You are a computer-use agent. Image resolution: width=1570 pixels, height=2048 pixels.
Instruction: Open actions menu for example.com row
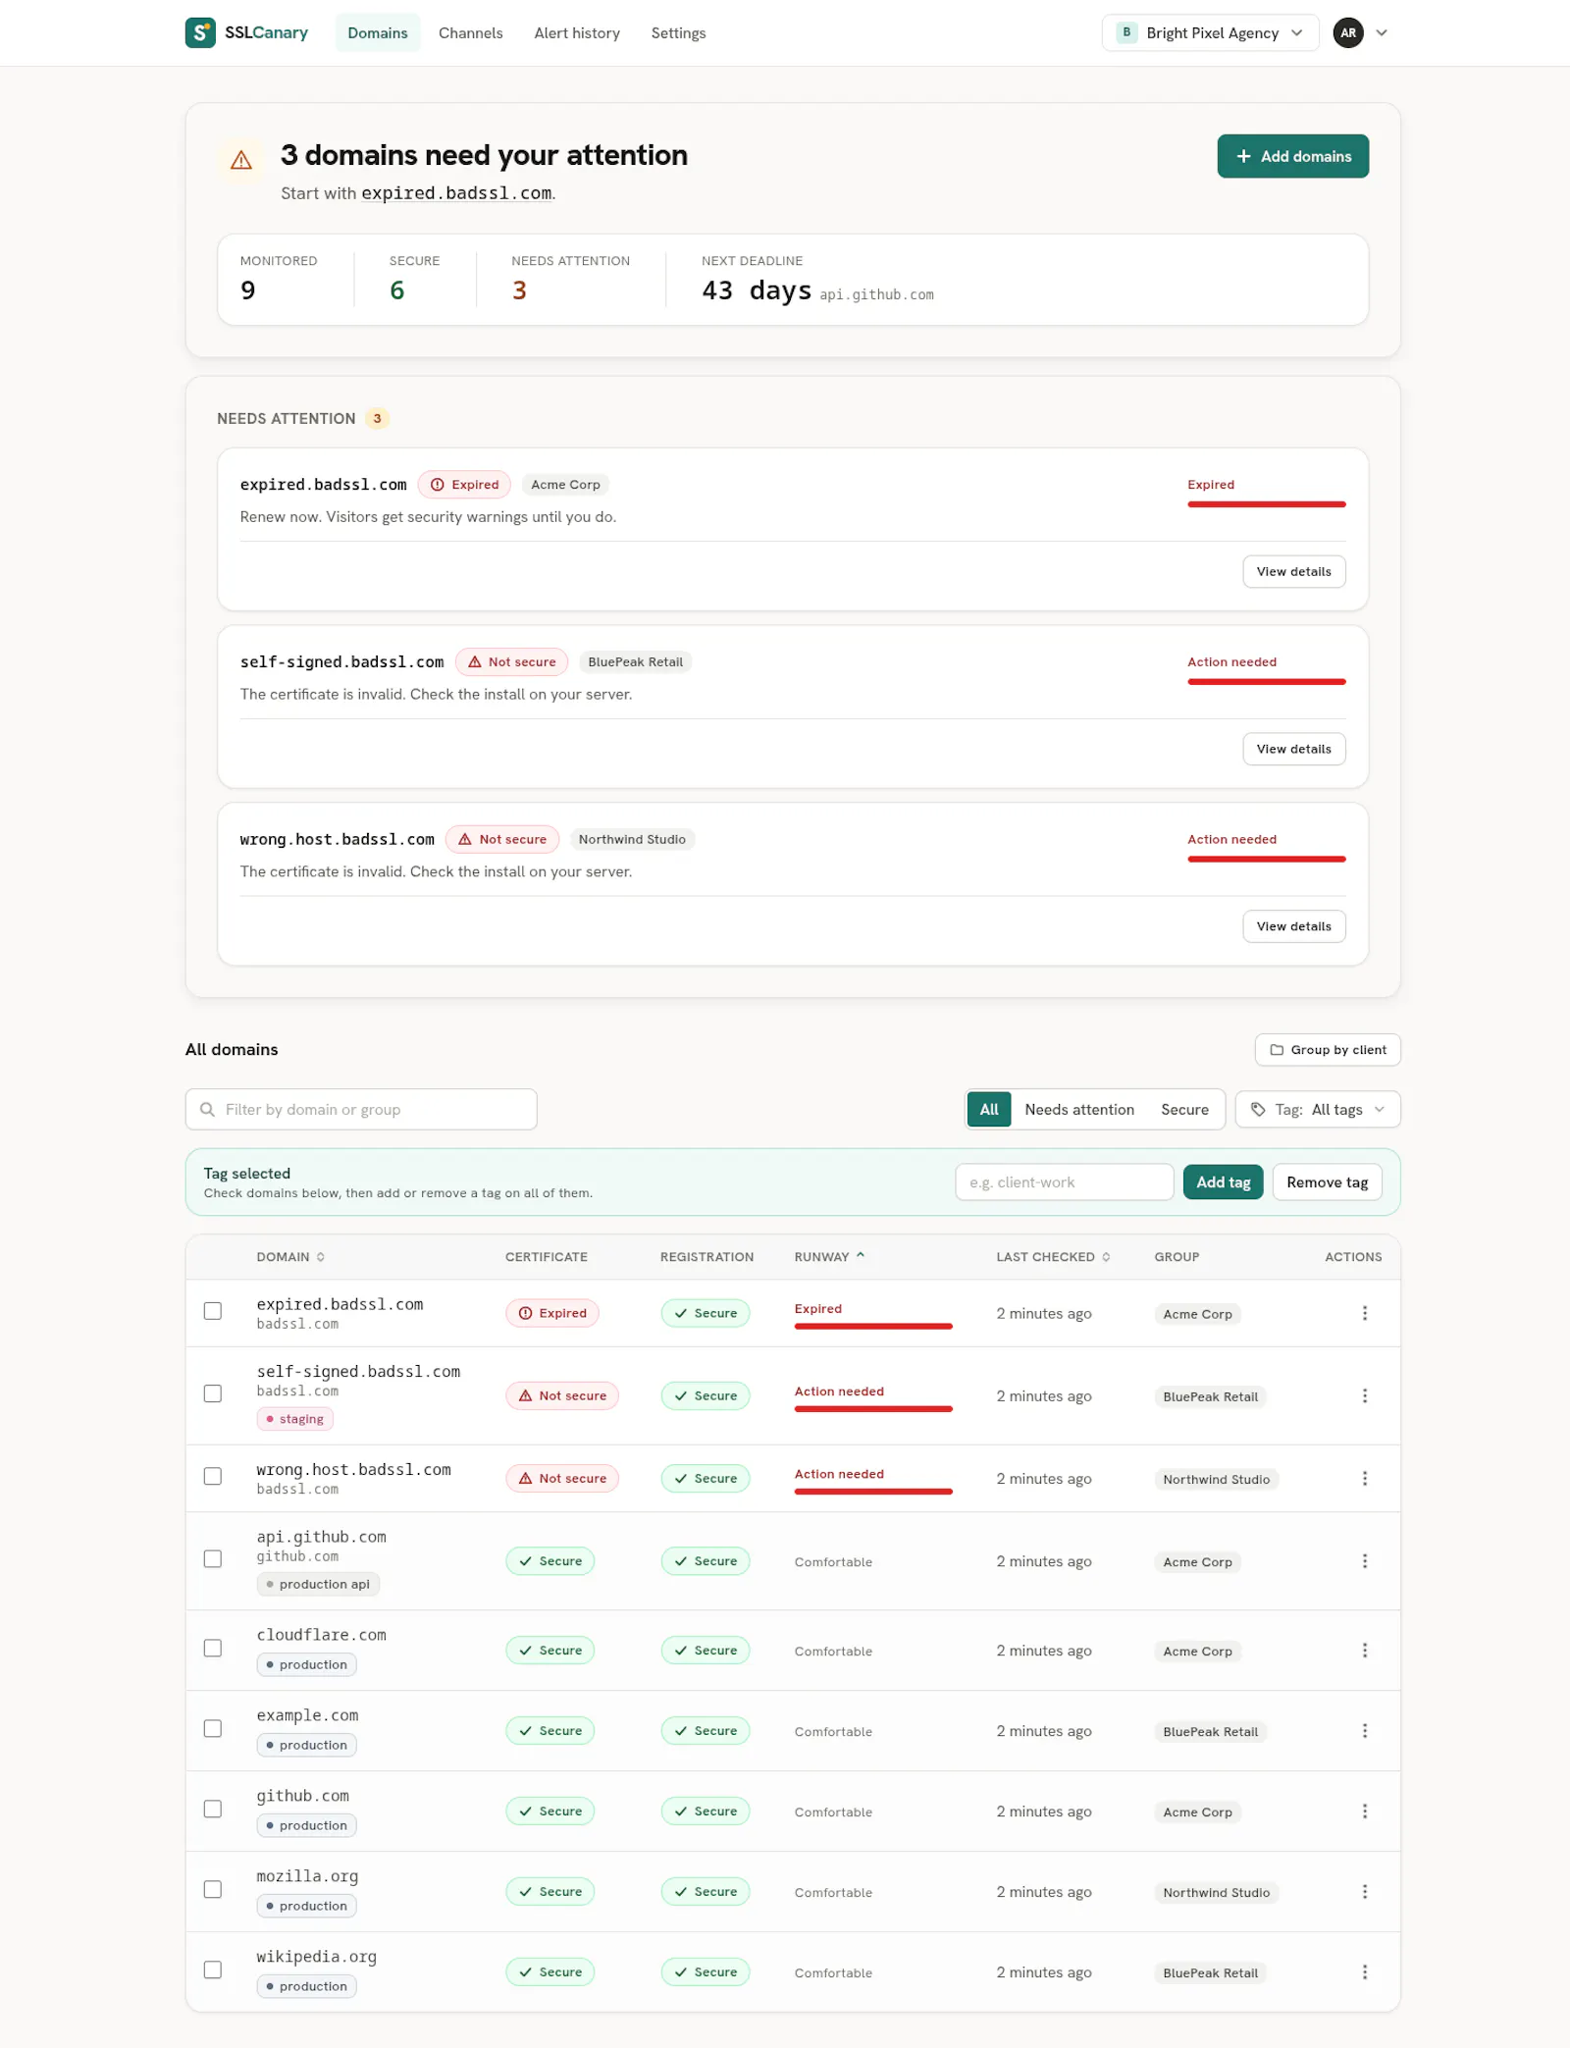(1364, 1730)
